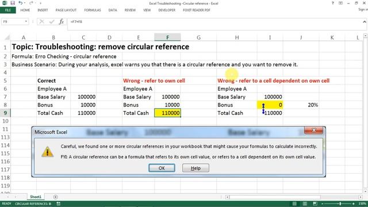368x207 pixels.
Task: Open the PAGE LAYOUT ribbon tab
Action: click(x=66, y=10)
